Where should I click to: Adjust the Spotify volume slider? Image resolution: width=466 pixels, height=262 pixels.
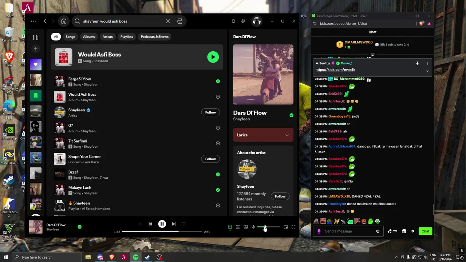point(269,227)
